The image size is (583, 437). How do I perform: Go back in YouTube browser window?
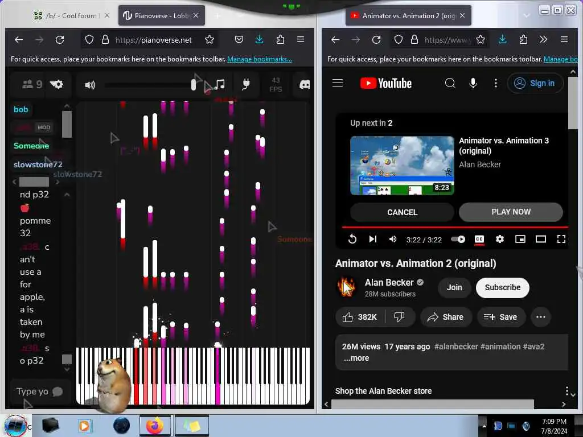coord(335,40)
